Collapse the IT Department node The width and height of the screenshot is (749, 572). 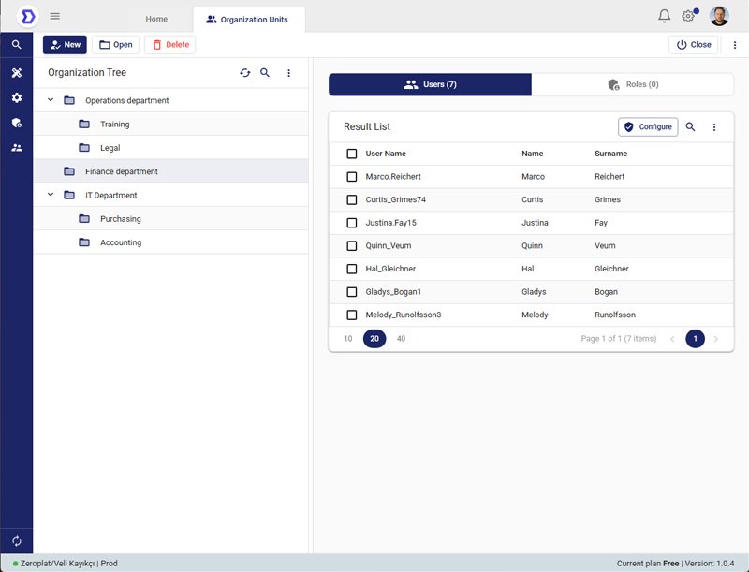pyautogui.click(x=51, y=196)
